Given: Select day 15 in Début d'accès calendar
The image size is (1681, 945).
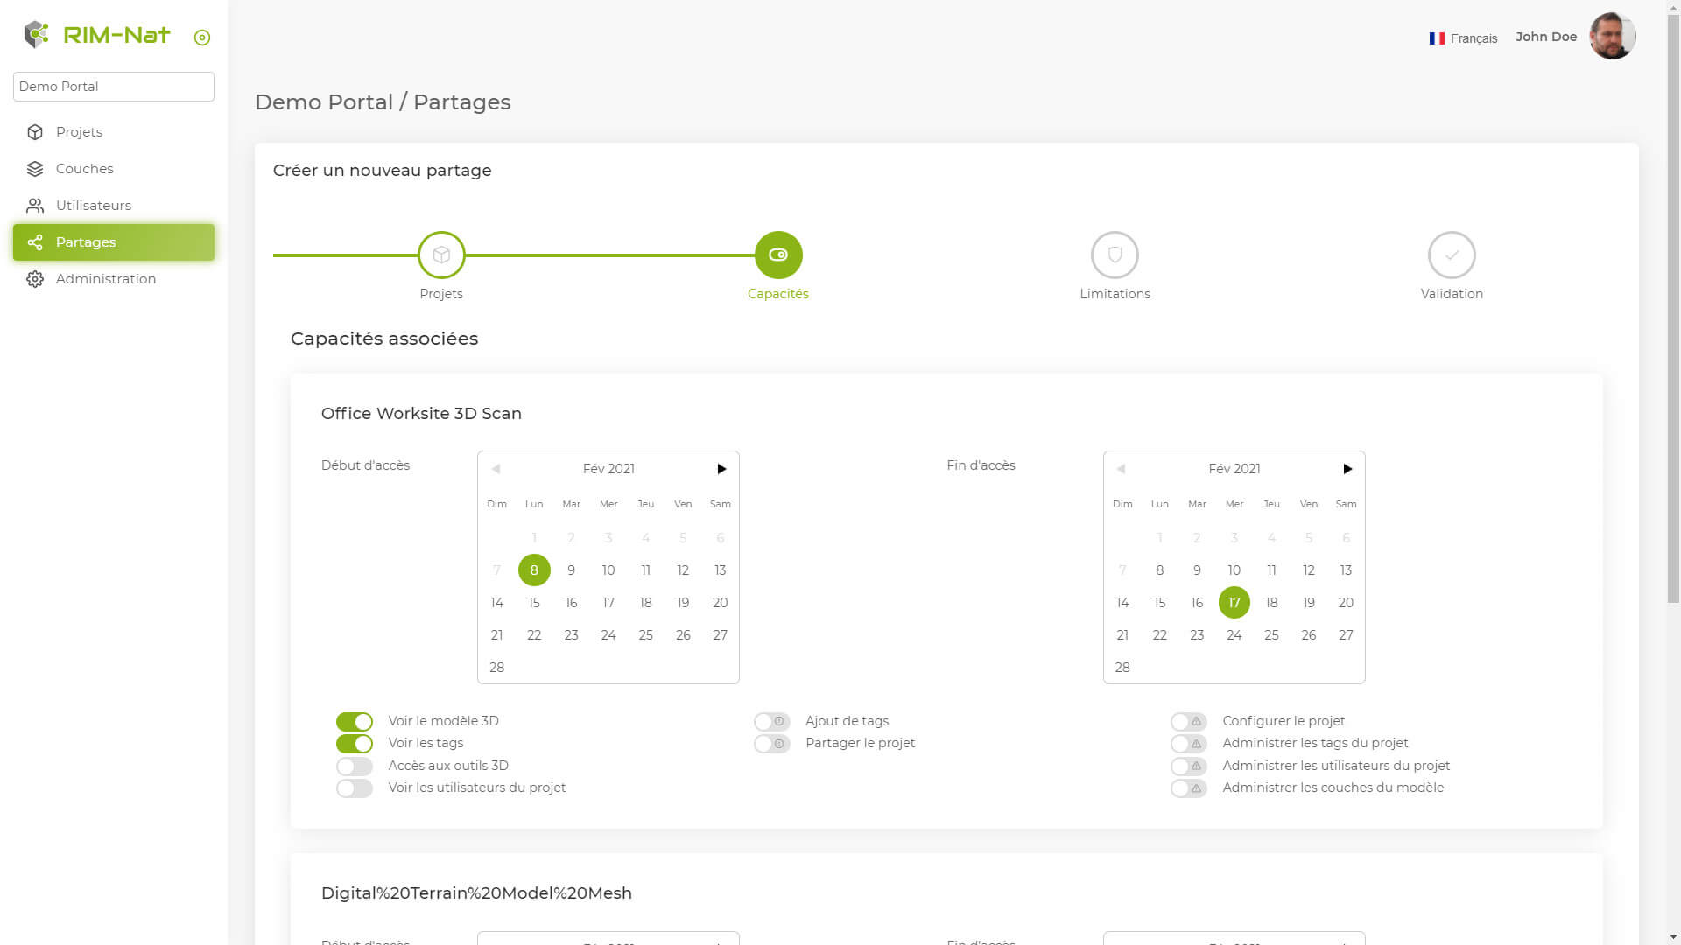Looking at the screenshot, I should pyautogui.click(x=534, y=602).
